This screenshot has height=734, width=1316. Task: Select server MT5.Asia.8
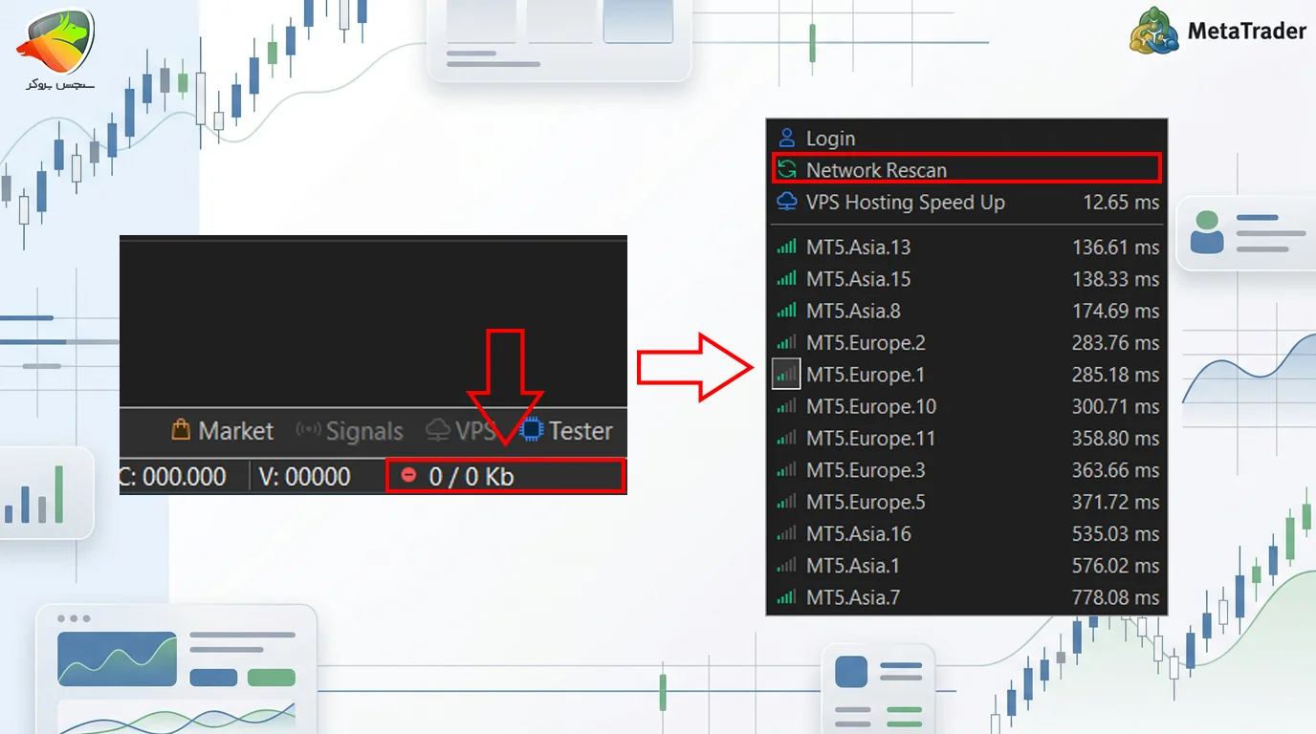pyautogui.click(x=966, y=311)
